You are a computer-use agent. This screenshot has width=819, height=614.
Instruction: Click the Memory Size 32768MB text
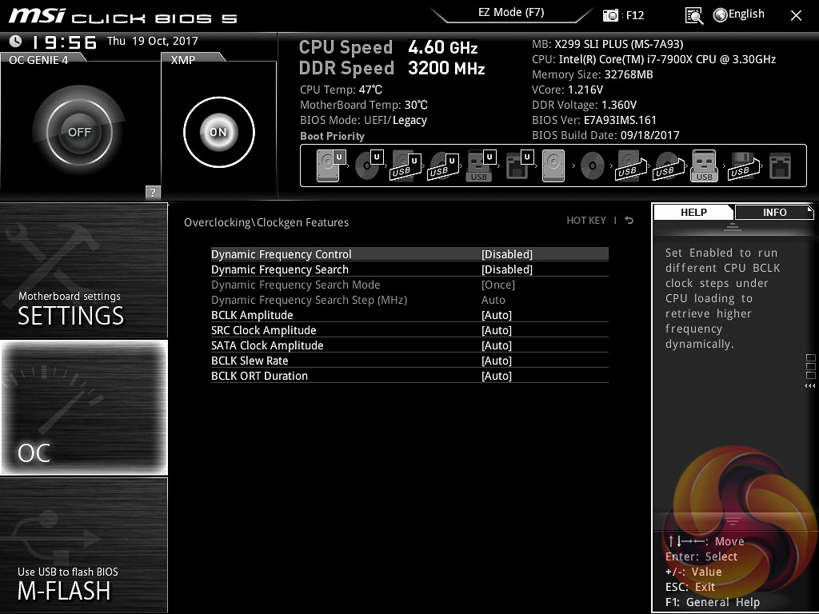click(x=593, y=74)
